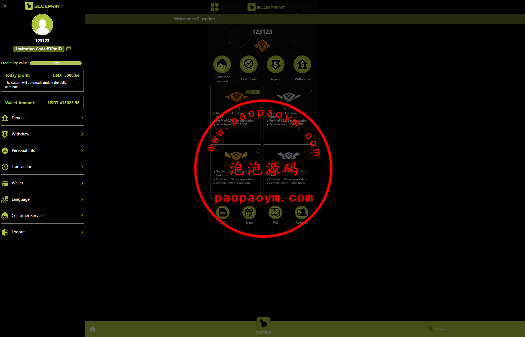Viewport: 525px width, 337px height.
Task: Close the side menu with the X icon
Action: [5, 6]
